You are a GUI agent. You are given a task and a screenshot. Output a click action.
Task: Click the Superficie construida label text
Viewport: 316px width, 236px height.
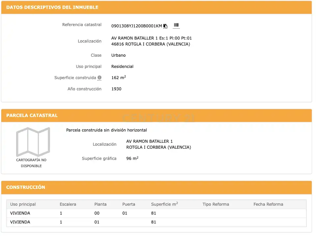pyautogui.click(x=75, y=78)
